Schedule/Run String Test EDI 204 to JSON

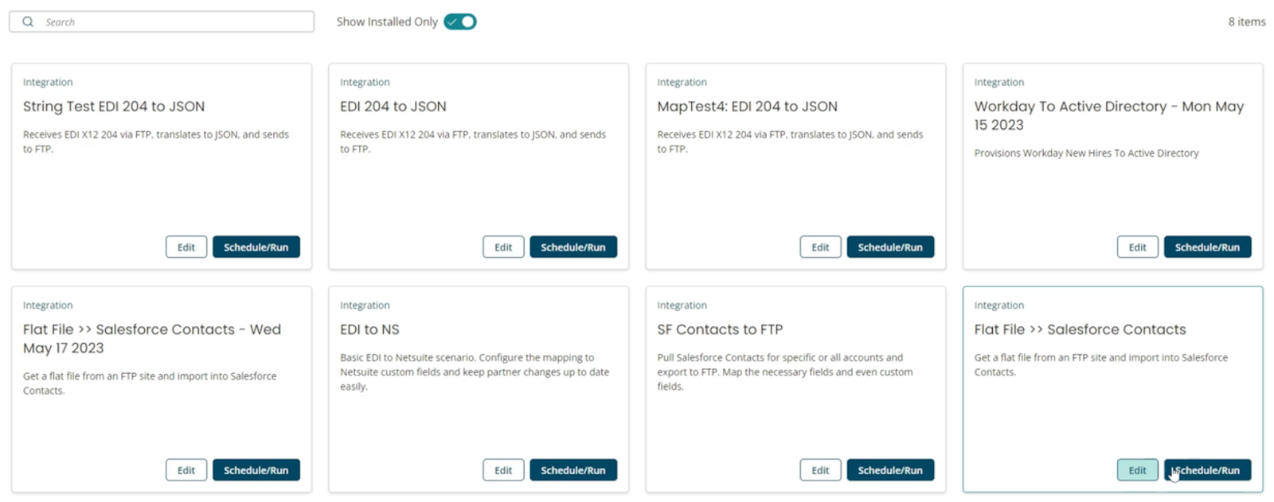(x=256, y=247)
